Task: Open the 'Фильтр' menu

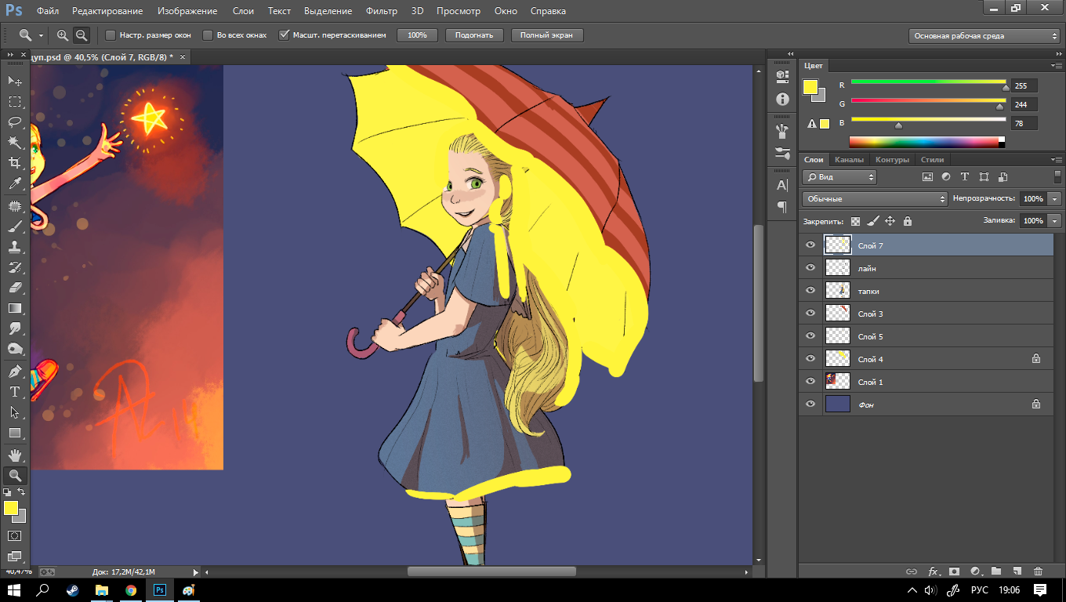Action: tap(382, 11)
